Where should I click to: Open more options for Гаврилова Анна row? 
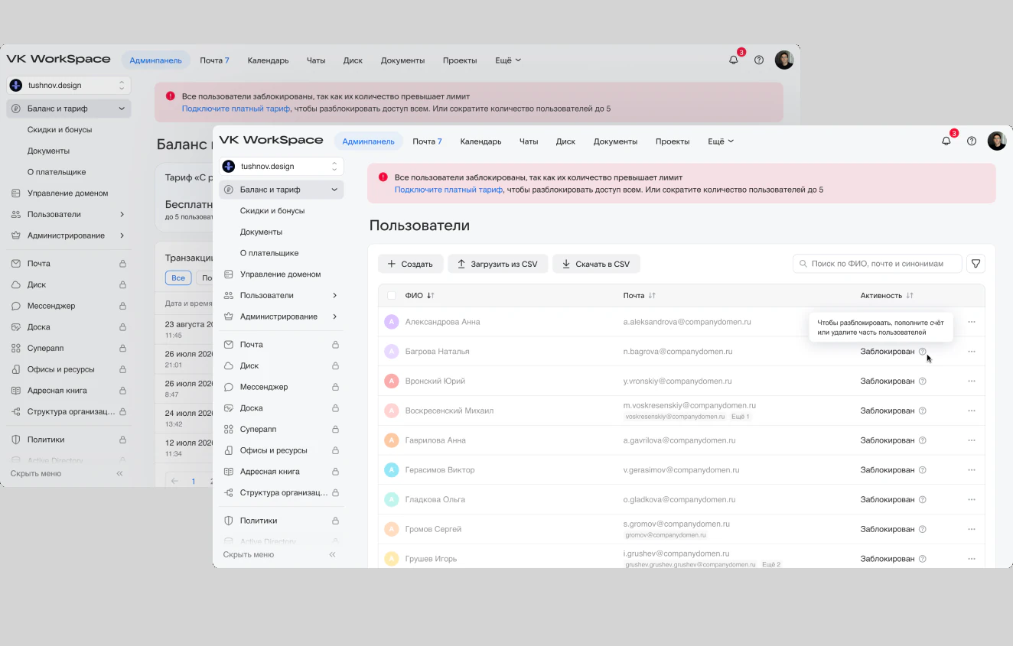pos(972,440)
